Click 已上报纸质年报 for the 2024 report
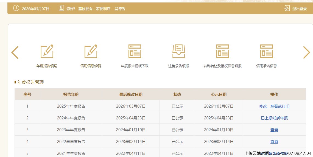The image size is (313, 157). pos(274,118)
